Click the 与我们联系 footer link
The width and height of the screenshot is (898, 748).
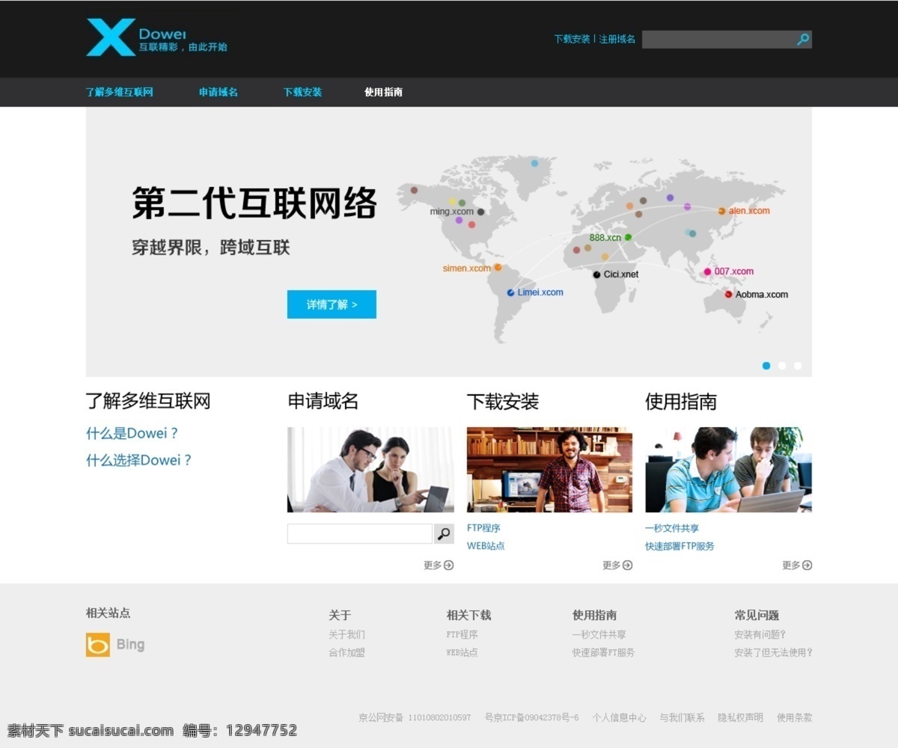[682, 717]
